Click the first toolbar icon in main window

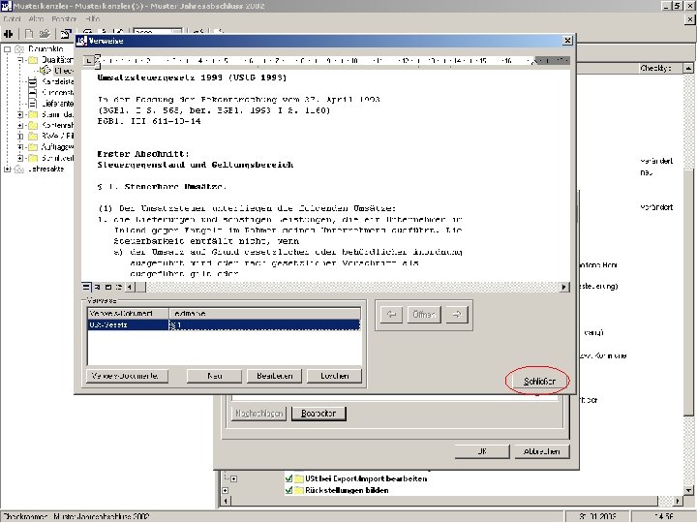(9, 33)
